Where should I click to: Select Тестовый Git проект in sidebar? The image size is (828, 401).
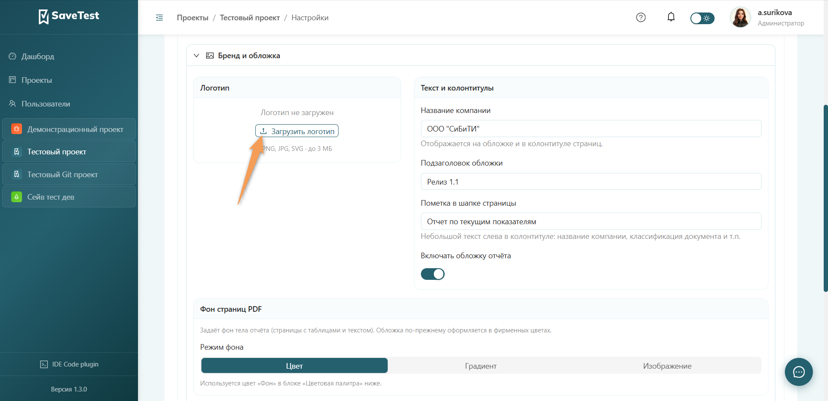(x=69, y=174)
